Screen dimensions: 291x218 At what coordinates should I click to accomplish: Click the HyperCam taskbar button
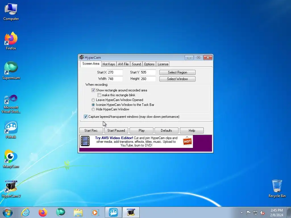[x=131, y=212]
